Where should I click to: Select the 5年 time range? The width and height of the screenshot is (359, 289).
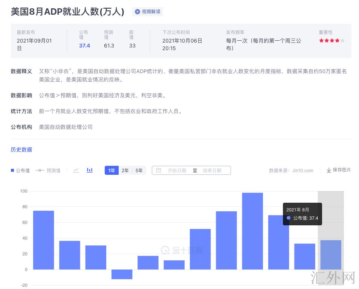point(139,170)
